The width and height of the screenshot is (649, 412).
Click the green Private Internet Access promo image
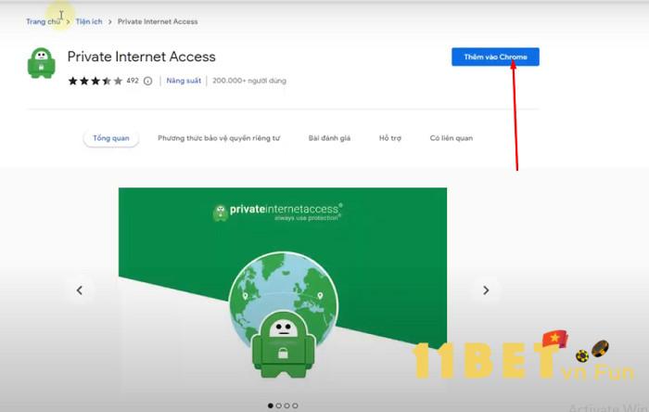tap(283, 290)
